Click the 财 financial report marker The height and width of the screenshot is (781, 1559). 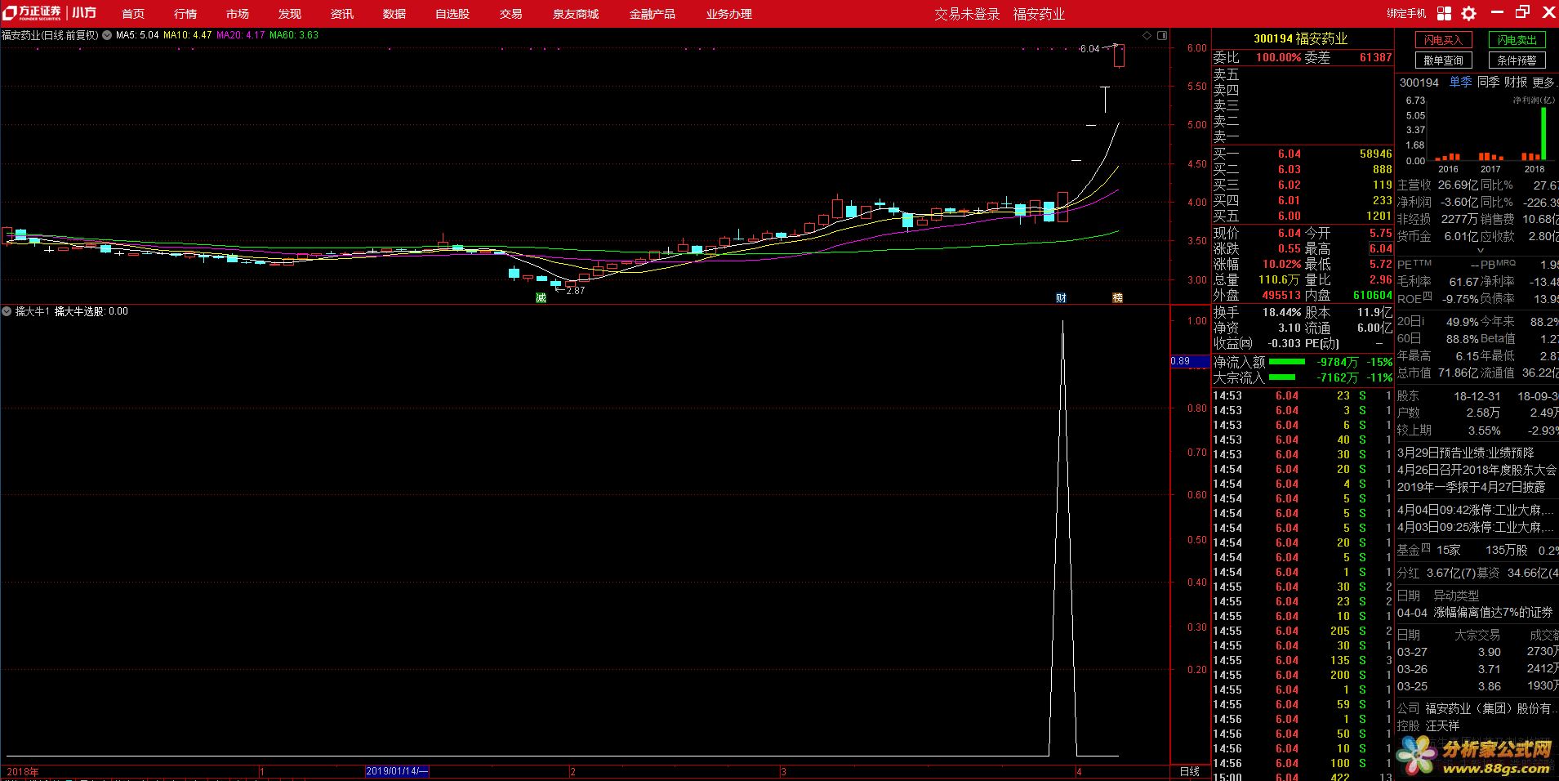(1061, 298)
